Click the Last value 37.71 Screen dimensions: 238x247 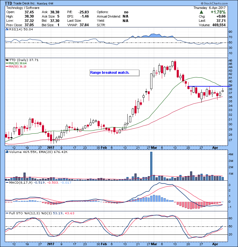[x=221, y=21]
